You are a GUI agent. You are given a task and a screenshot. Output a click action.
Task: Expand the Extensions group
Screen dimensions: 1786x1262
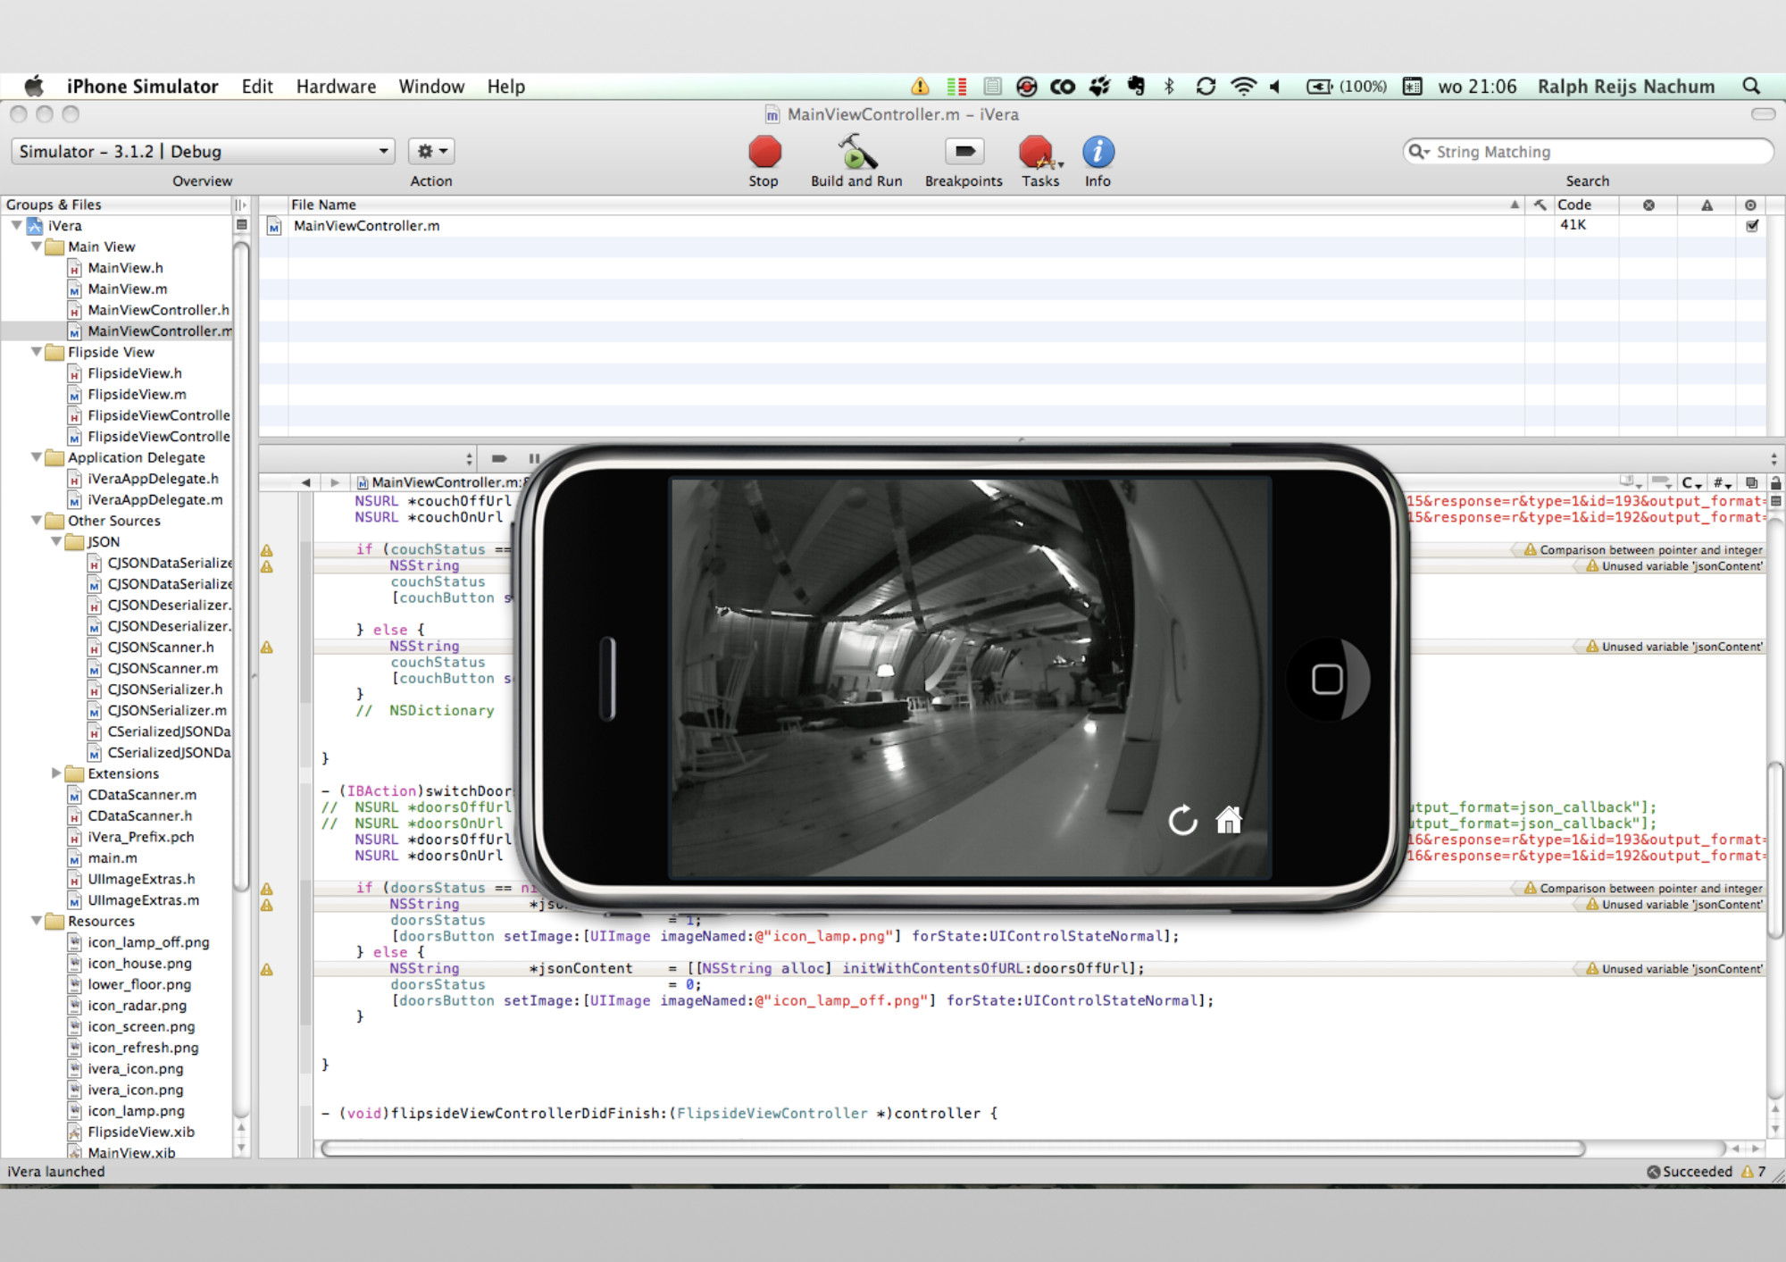click(x=55, y=773)
